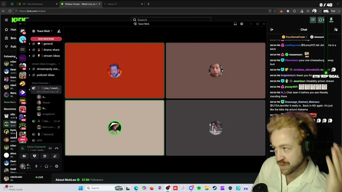
Task: Open the MetaMask fox extension
Action: (x=281, y=11)
